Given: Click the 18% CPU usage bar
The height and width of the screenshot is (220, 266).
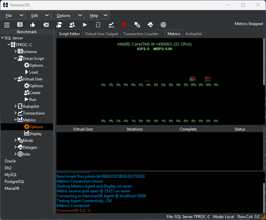Looking at the screenshot, I should coord(208,79).
